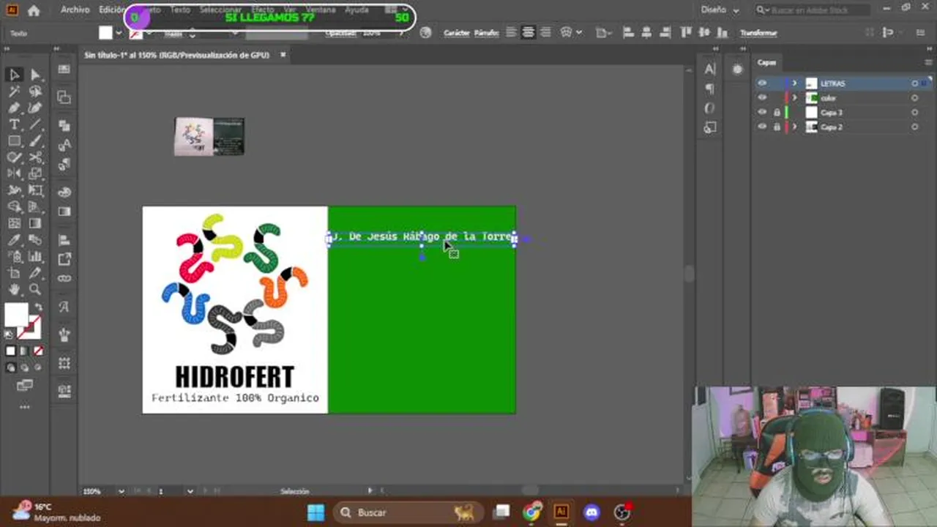Pick the Magic Wand tool

click(14, 91)
